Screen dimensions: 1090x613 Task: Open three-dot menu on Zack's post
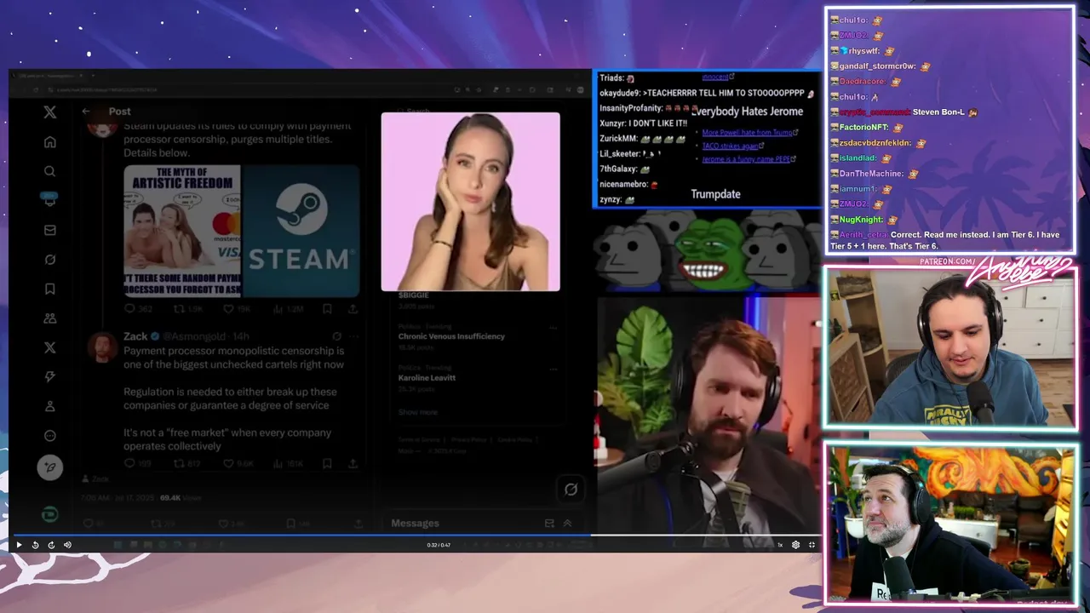354,336
